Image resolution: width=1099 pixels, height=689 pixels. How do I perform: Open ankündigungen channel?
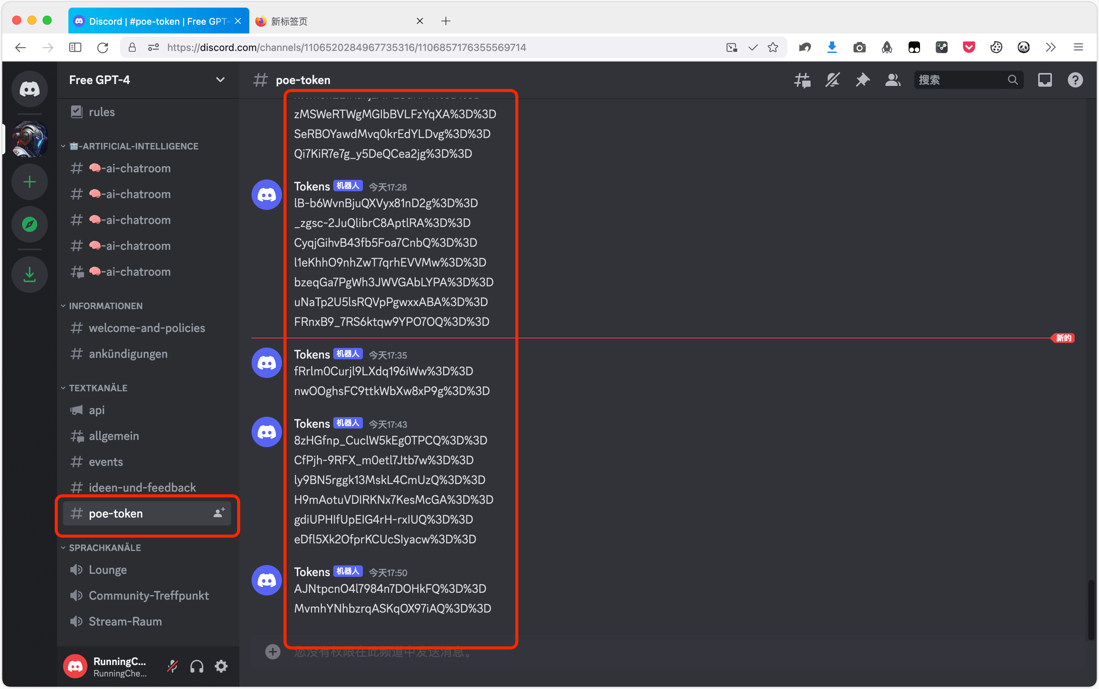[147, 354]
